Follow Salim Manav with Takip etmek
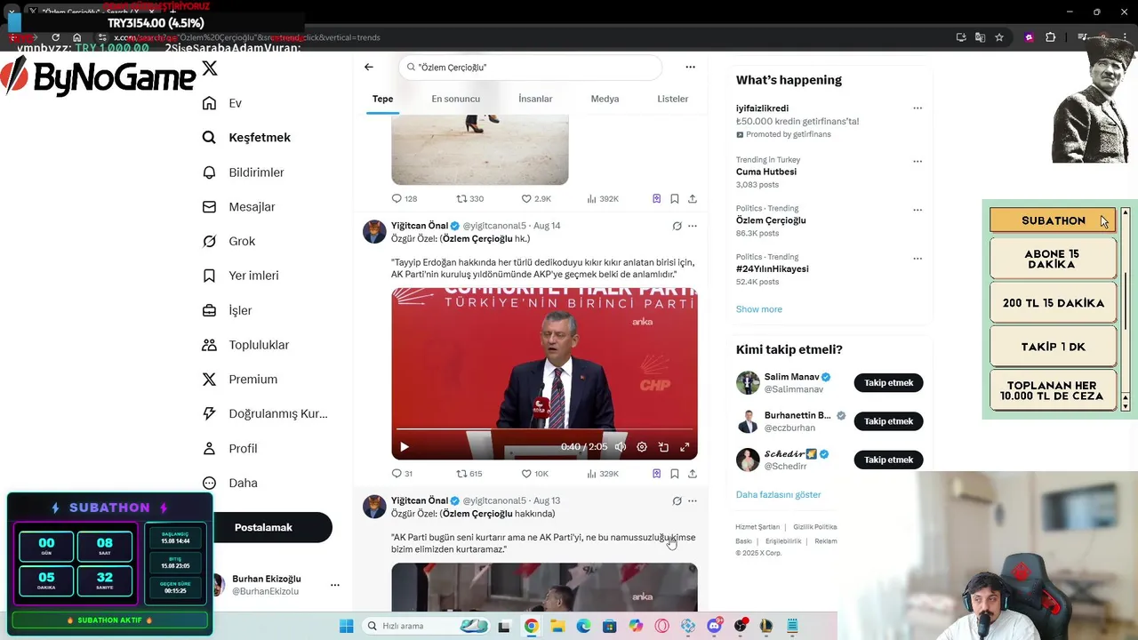This screenshot has height=640, width=1138. (888, 383)
